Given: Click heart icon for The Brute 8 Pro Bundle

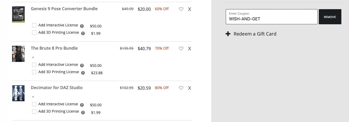Looking at the screenshot, I should [x=181, y=49].
